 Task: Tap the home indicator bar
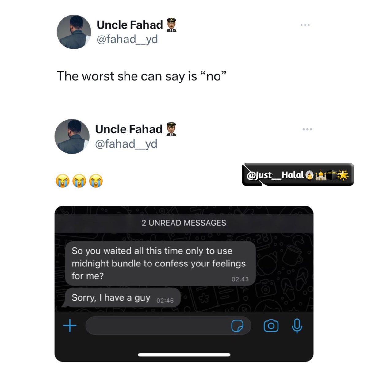click(x=184, y=355)
